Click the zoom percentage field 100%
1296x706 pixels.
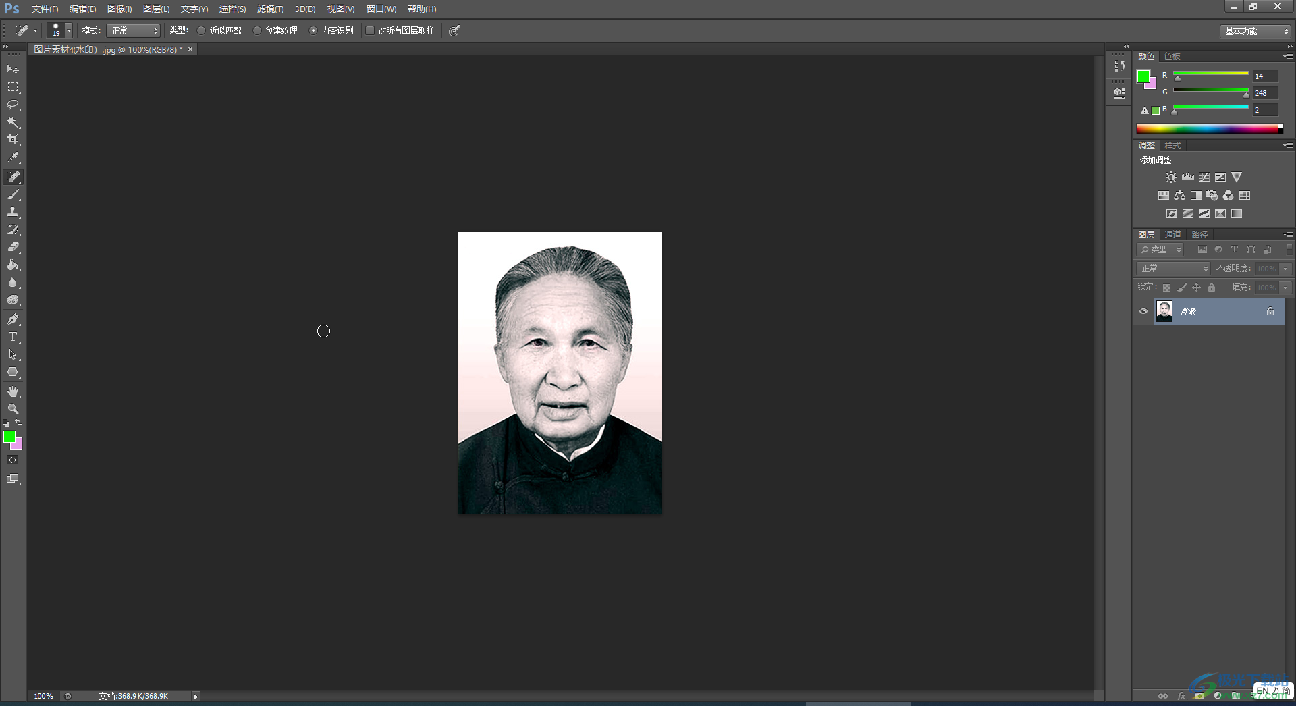pos(43,696)
